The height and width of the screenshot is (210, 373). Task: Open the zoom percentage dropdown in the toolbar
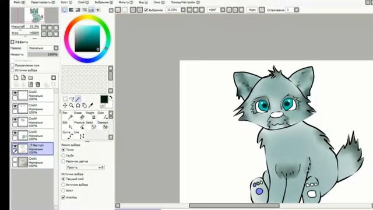pyautogui.click(x=183, y=10)
